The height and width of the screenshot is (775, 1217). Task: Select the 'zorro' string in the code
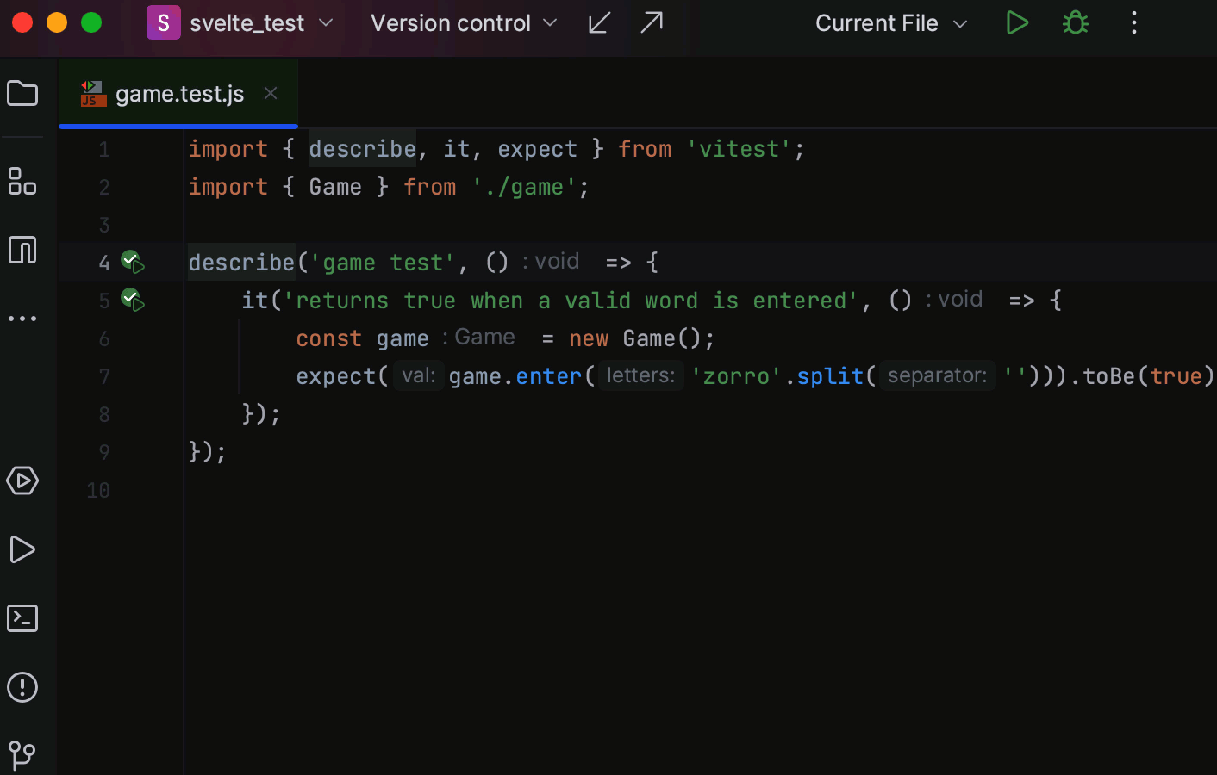(x=735, y=375)
